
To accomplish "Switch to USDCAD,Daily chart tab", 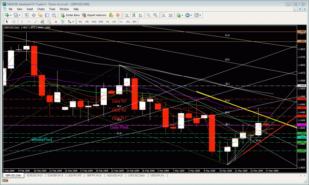I will 136,175.
